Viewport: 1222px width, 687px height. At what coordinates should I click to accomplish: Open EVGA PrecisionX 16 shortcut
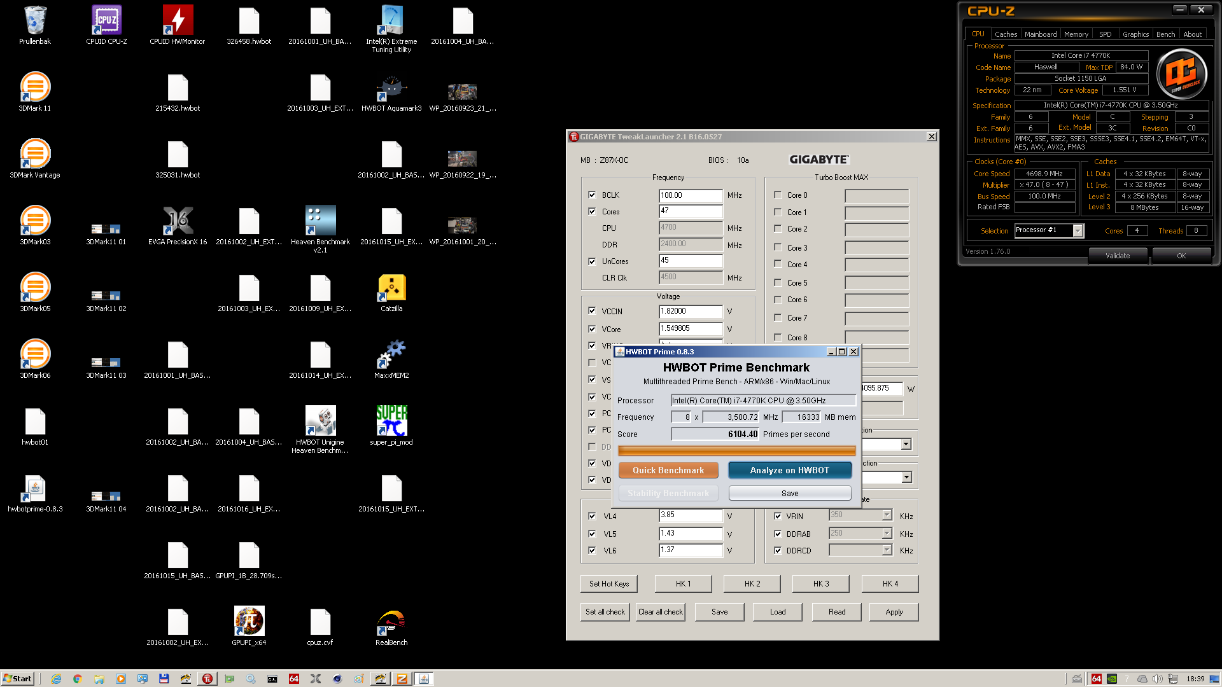pos(178,226)
